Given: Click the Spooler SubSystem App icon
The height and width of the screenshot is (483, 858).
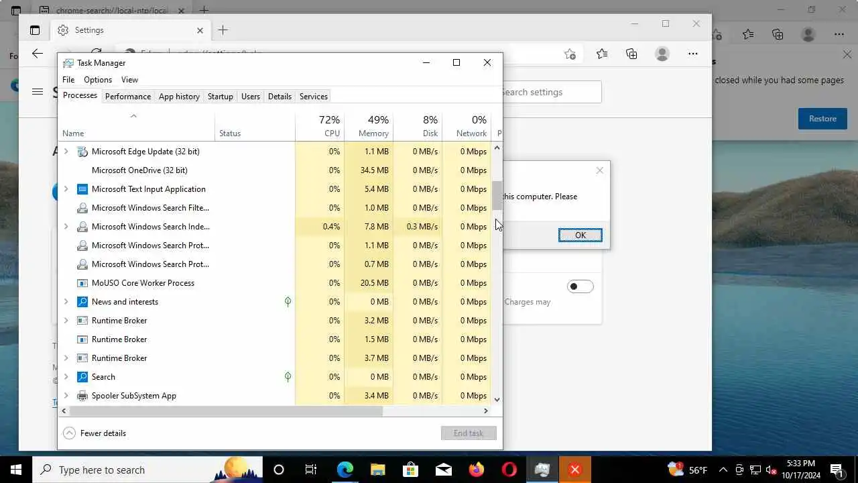Looking at the screenshot, I should tap(82, 396).
